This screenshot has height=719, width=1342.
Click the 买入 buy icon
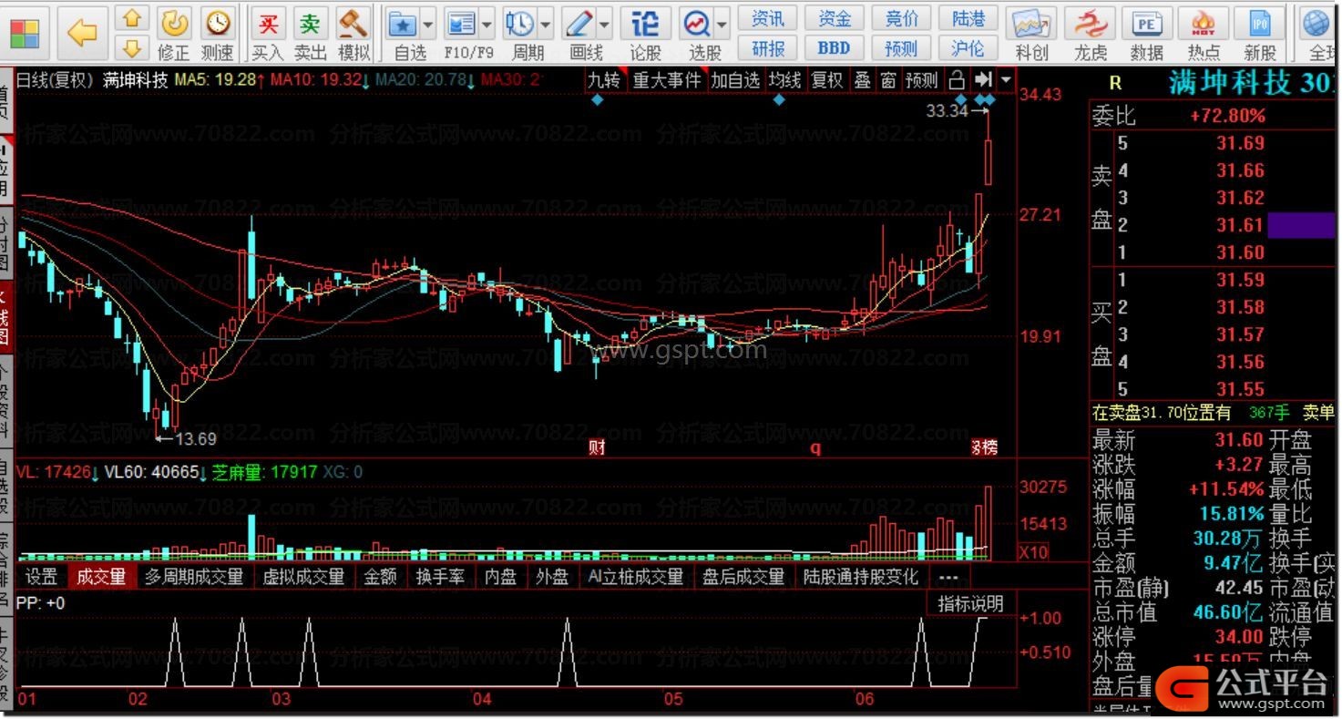268,34
